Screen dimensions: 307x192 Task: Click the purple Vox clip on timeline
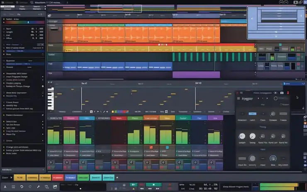[x=196, y=75]
